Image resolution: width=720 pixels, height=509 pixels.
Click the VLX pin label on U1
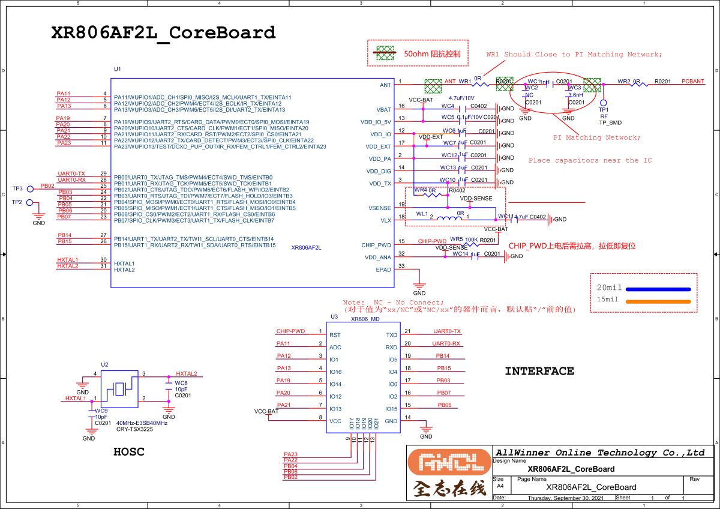coord(385,220)
